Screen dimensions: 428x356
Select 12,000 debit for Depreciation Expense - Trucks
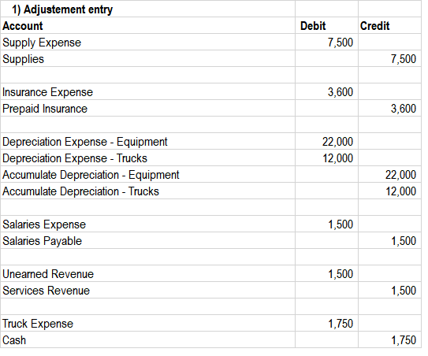327,158
